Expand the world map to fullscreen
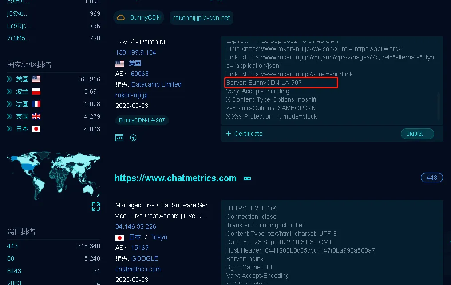The image size is (451, 285). 96,206
